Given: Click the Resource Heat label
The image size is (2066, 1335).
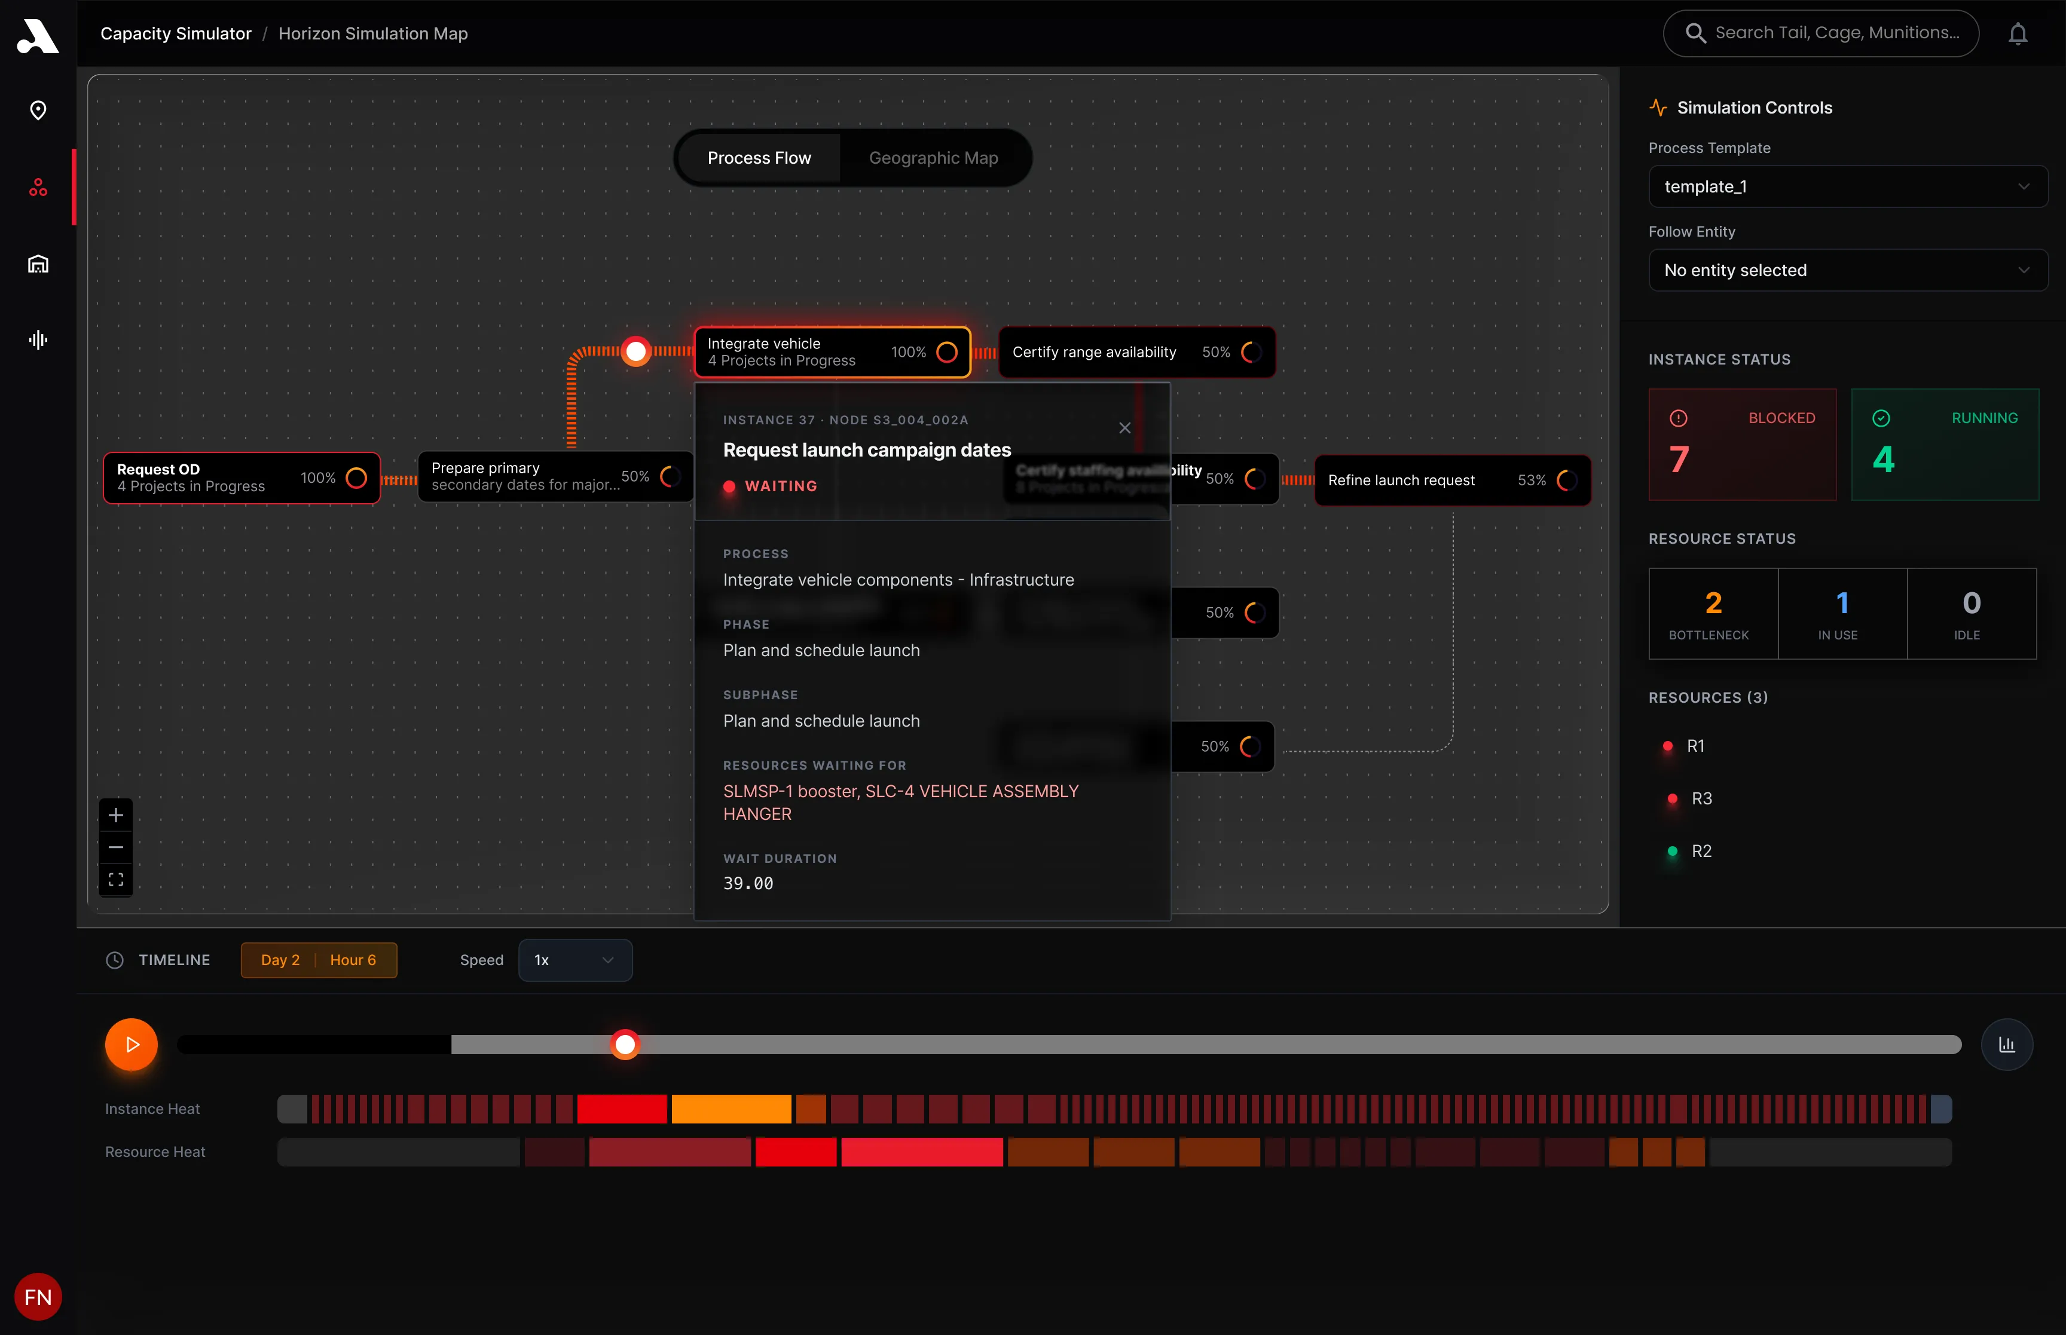Looking at the screenshot, I should click(x=155, y=1152).
